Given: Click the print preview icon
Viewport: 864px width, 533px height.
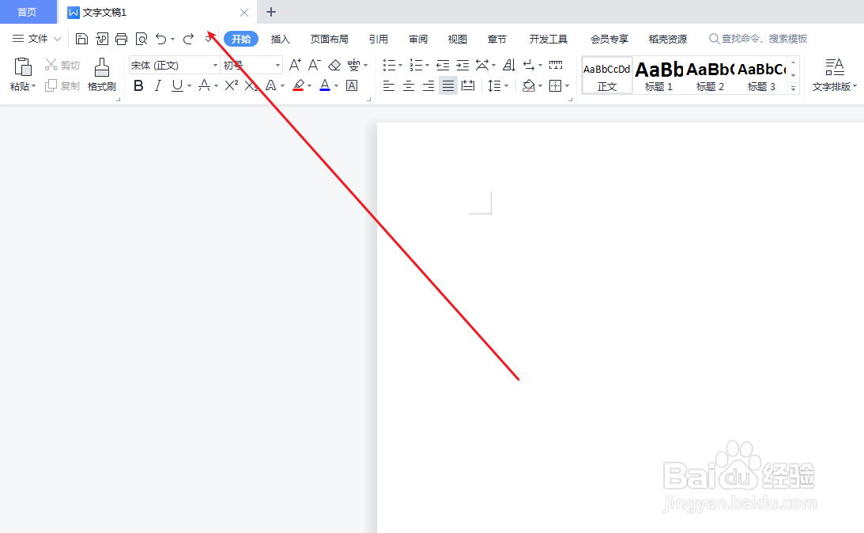Looking at the screenshot, I should click(x=141, y=38).
